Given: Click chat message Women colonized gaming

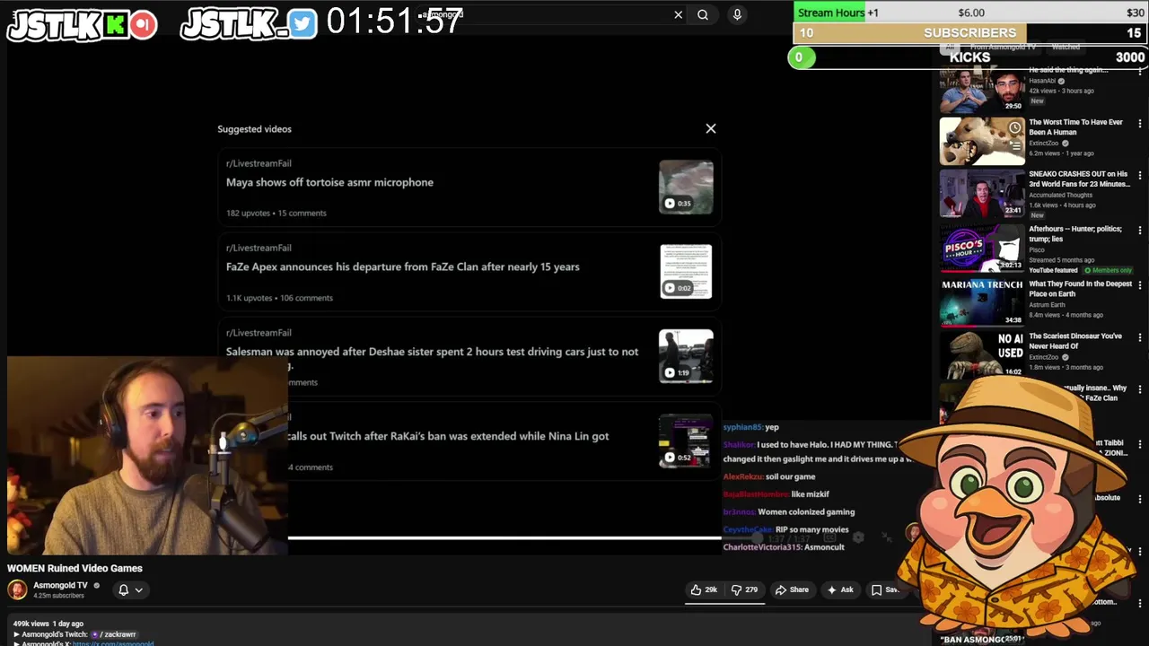Looking at the screenshot, I should click(806, 511).
